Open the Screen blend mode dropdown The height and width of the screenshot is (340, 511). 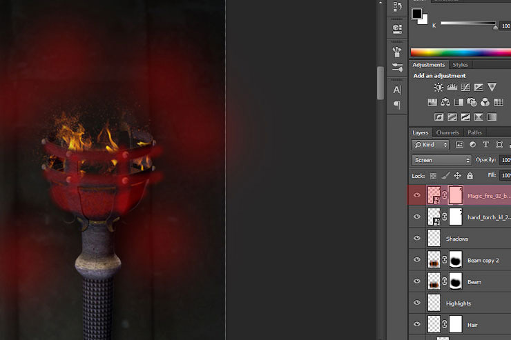tap(441, 160)
